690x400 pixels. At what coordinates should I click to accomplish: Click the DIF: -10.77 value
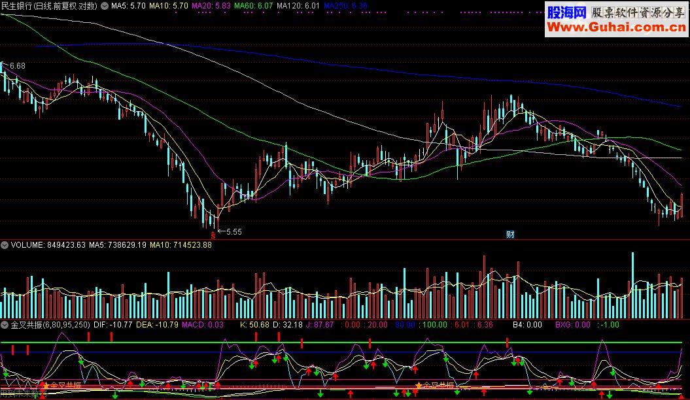[113, 325]
